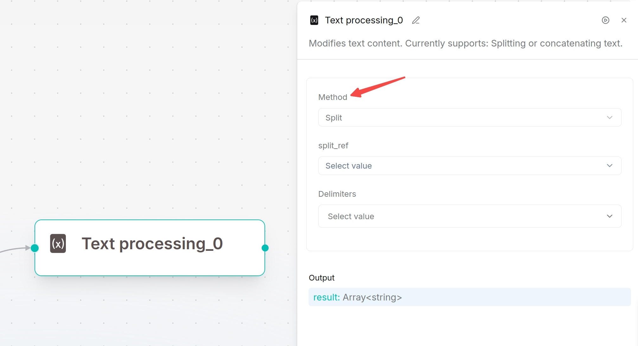This screenshot has height=346, width=638.
Task: Select the Text processing_0 node on canvas
Action: (150, 248)
